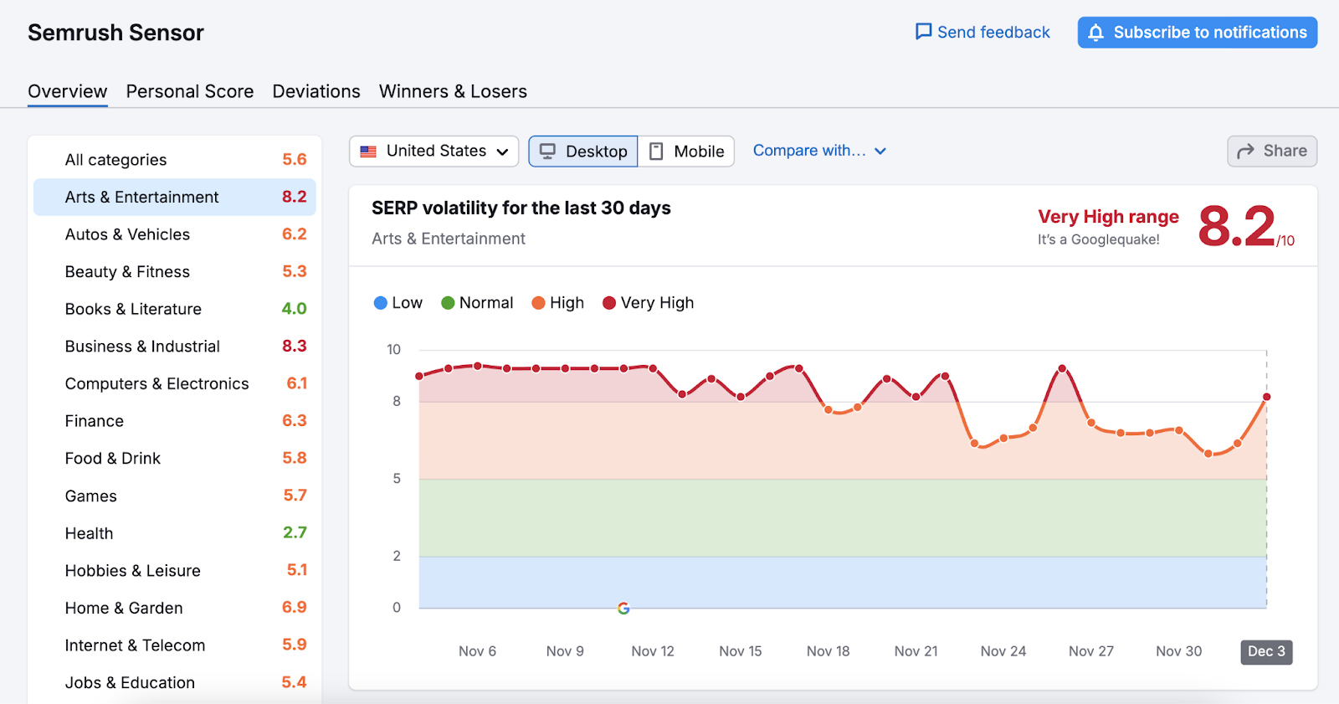Screen dimensions: 1339x704
Task: Click the mobile phone icon
Action: click(x=656, y=152)
